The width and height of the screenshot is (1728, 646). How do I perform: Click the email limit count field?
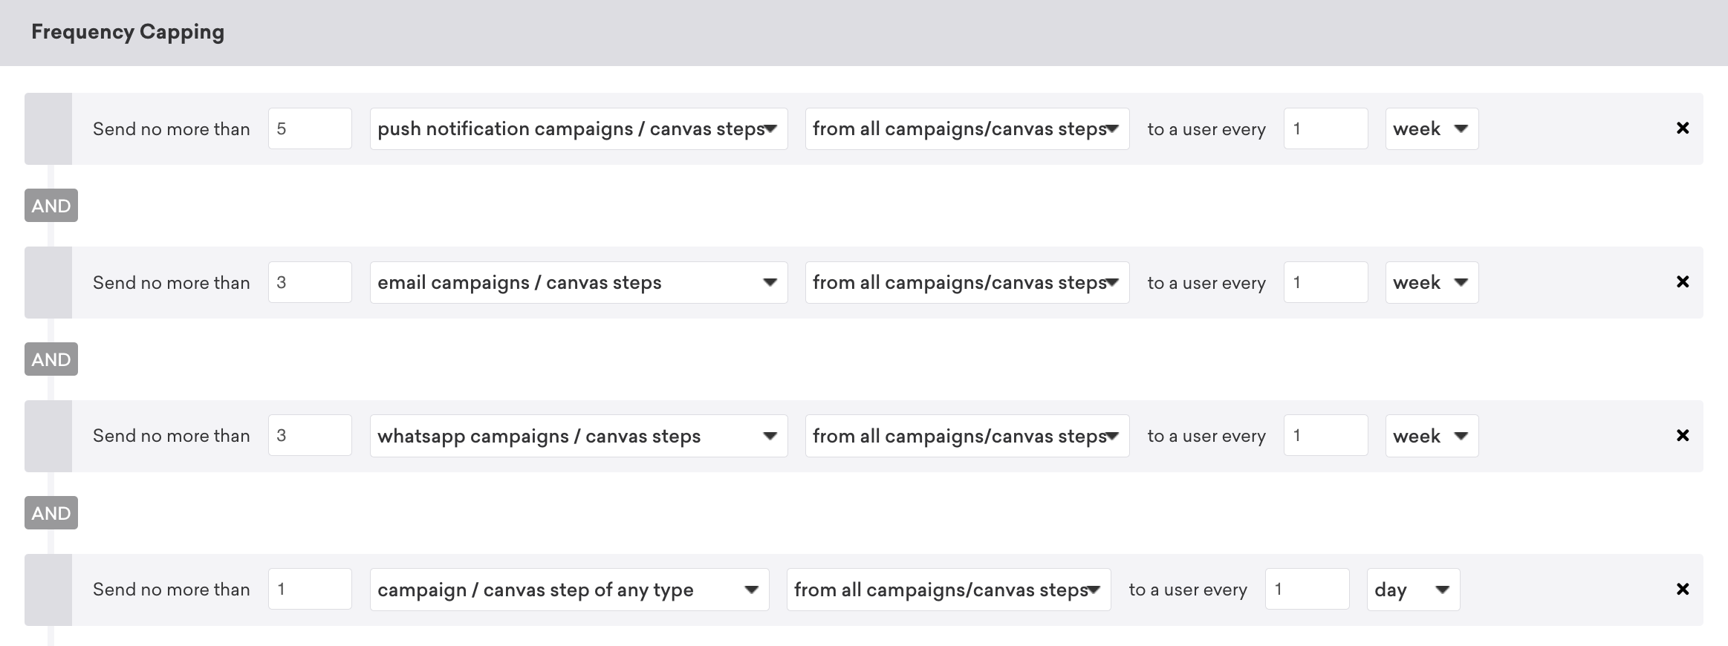[310, 282]
